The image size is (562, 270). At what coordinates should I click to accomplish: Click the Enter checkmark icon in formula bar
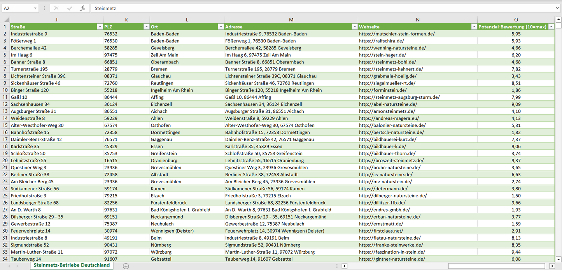tap(70, 8)
